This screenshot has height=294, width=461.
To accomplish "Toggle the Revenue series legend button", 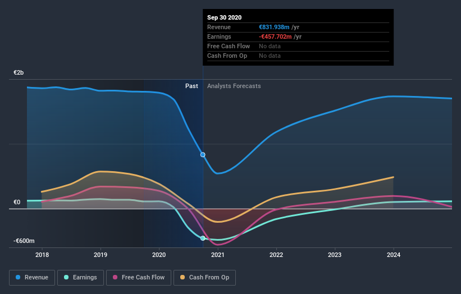I will tap(32, 278).
